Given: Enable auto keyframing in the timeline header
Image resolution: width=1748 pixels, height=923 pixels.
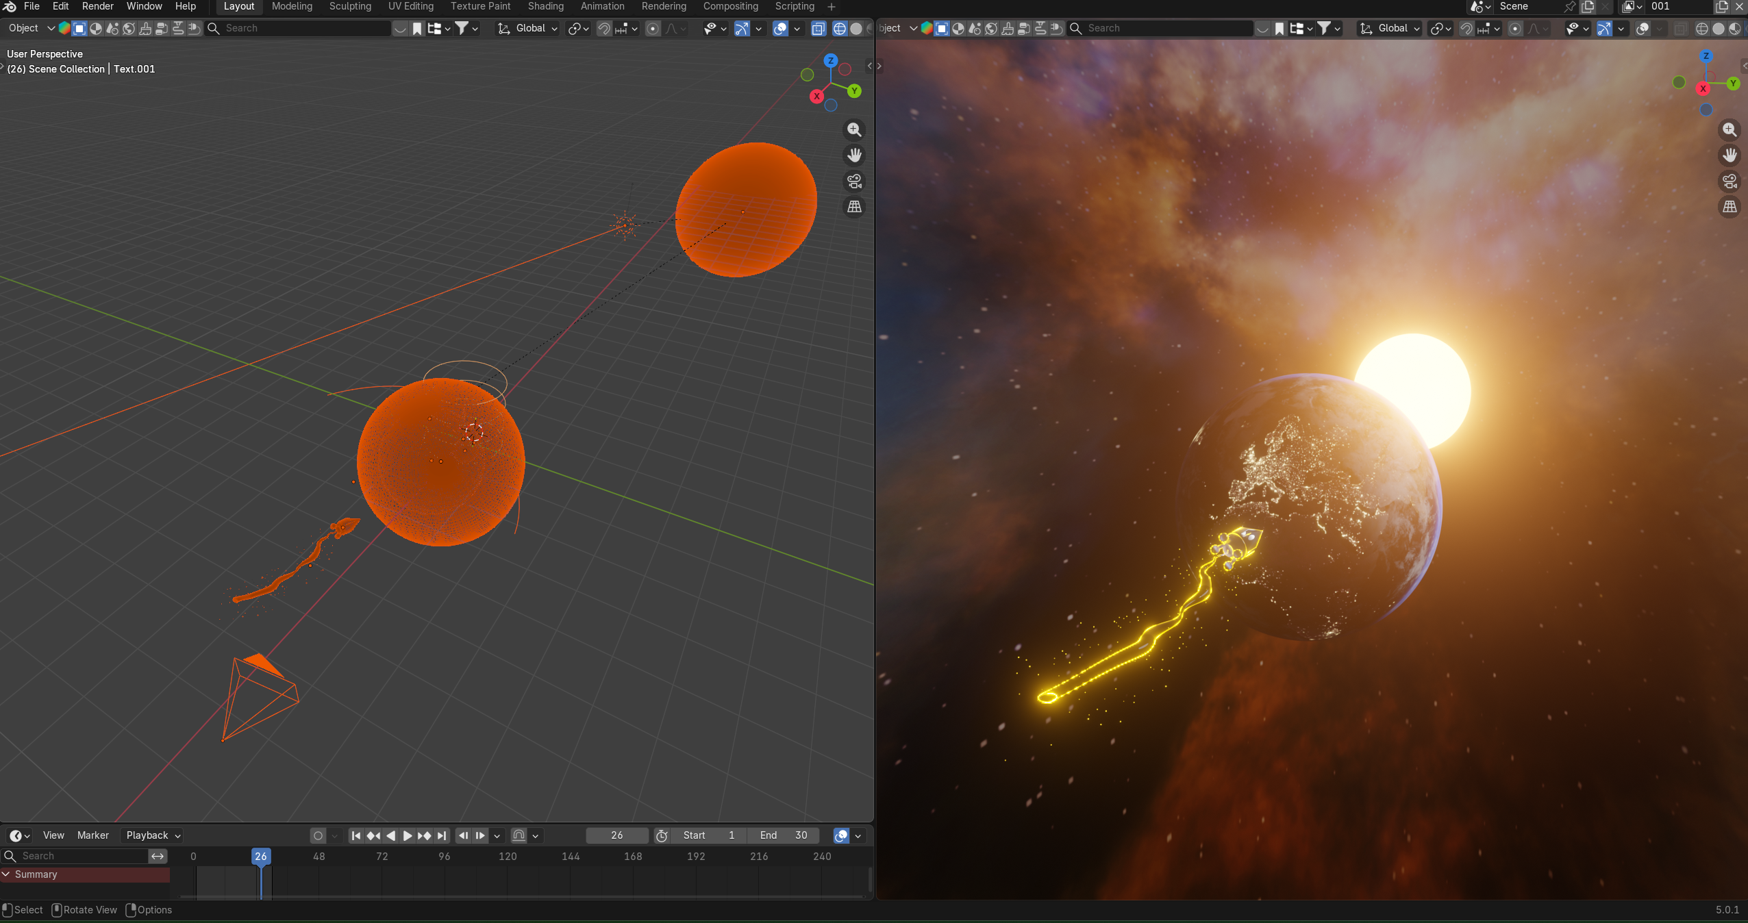Looking at the screenshot, I should click(x=319, y=835).
